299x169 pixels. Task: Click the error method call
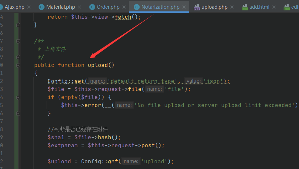(x=93, y=105)
